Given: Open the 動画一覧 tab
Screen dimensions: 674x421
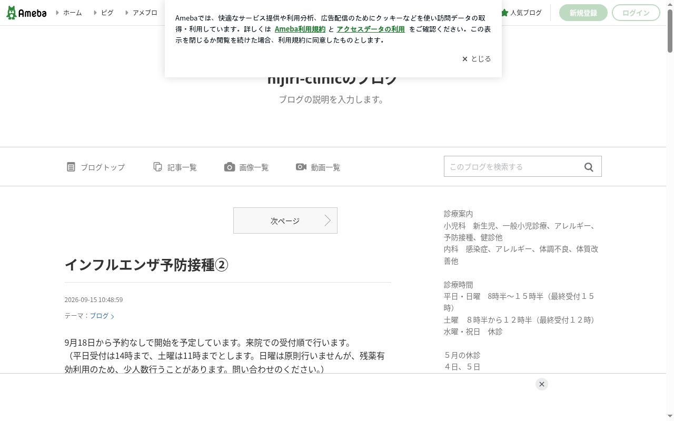Looking at the screenshot, I should click(318, 167).
